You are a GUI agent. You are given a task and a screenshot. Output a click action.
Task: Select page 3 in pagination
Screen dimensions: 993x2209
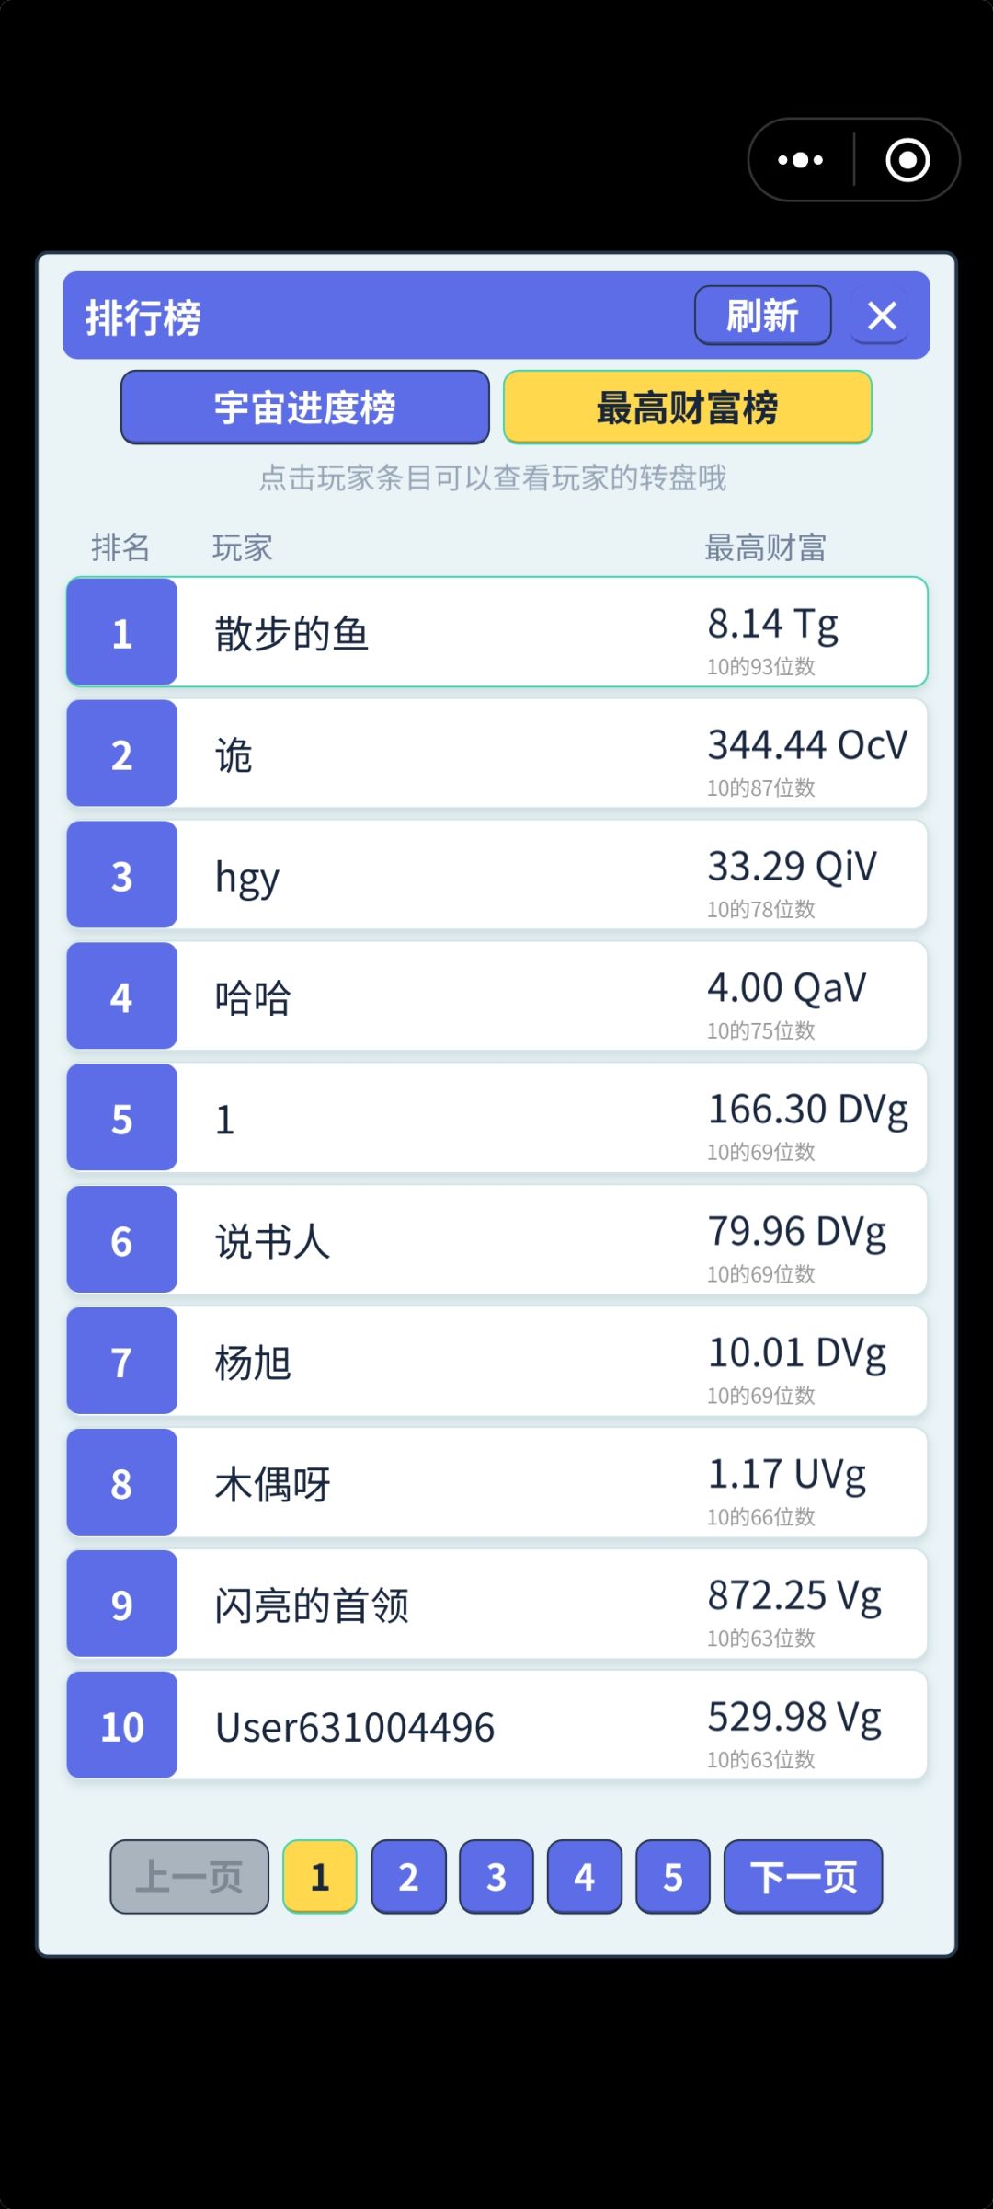pyautogui.click(x=496, y=1876)
